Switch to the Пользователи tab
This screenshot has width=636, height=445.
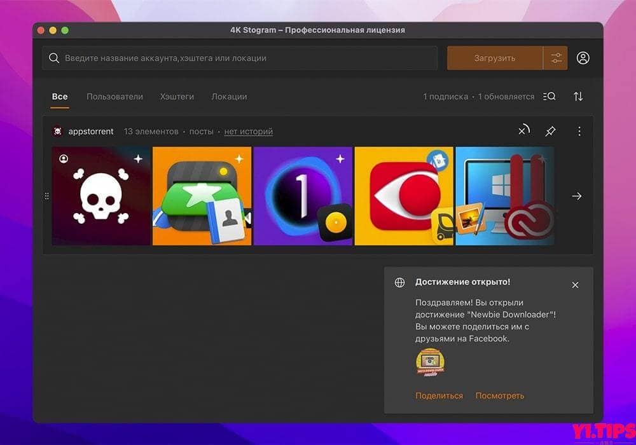click(x=114, y=96)
